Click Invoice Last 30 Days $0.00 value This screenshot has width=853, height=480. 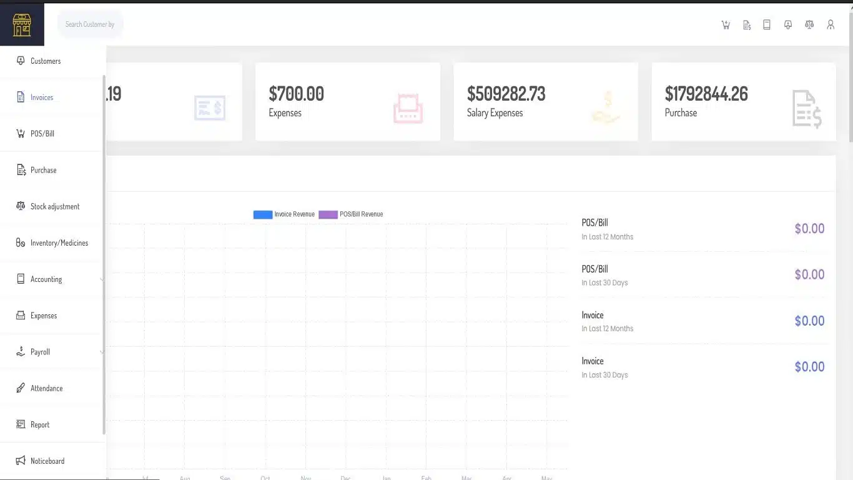point(809,367)
